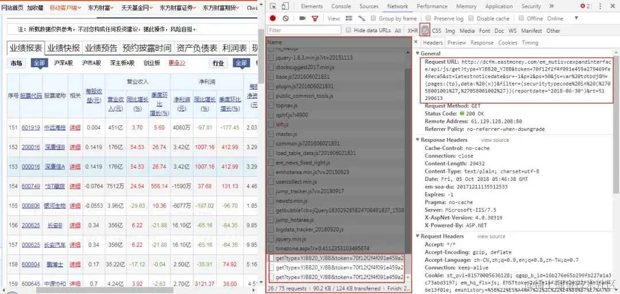Filter market by 沪深A股
Image resolution: width=620 pixels, height=294 pixels.
[x=63, y=63]
